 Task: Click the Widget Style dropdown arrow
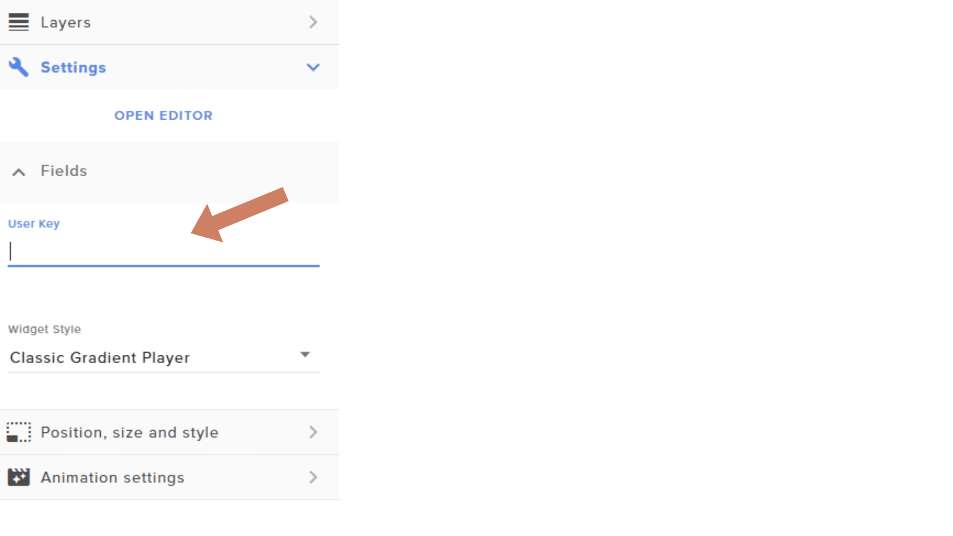click(305, 355)
